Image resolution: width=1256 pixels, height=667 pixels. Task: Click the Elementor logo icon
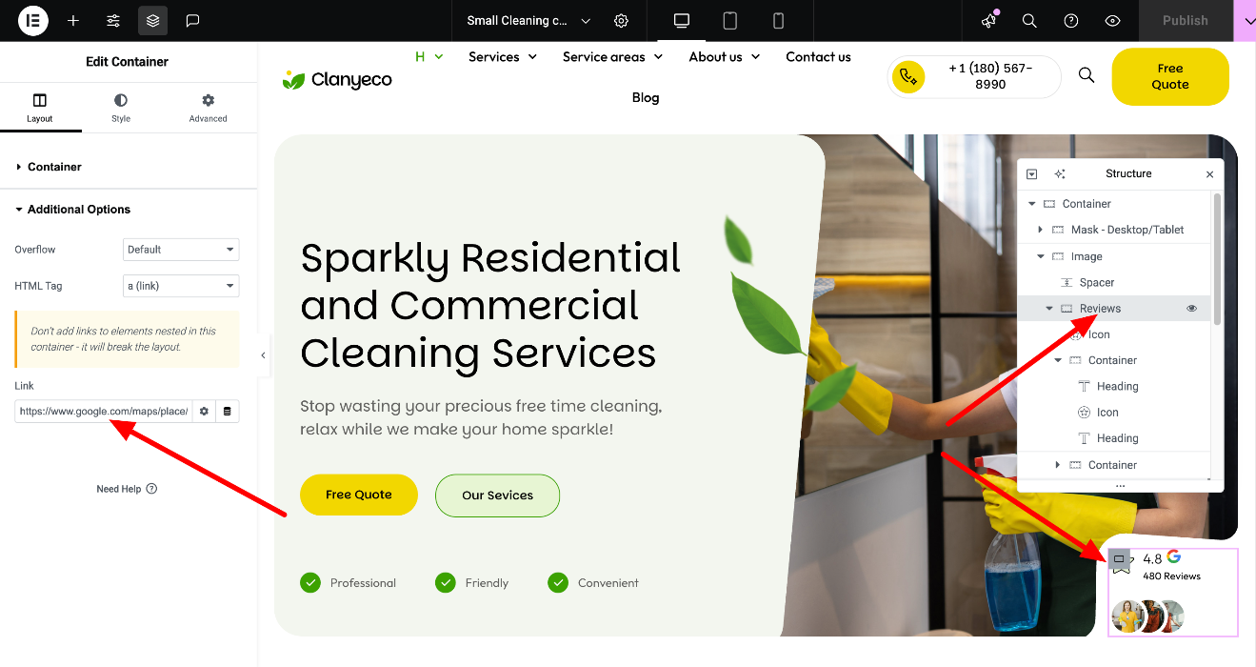tap(33, 20)
